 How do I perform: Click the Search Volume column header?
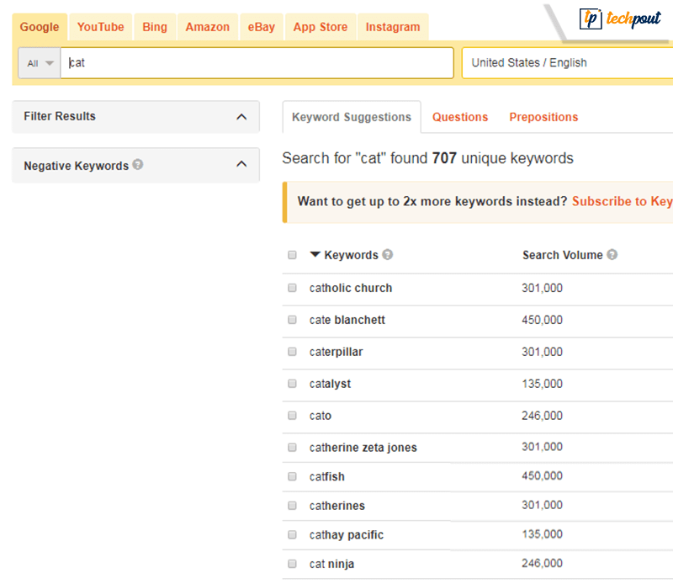[x=563, y=255]
